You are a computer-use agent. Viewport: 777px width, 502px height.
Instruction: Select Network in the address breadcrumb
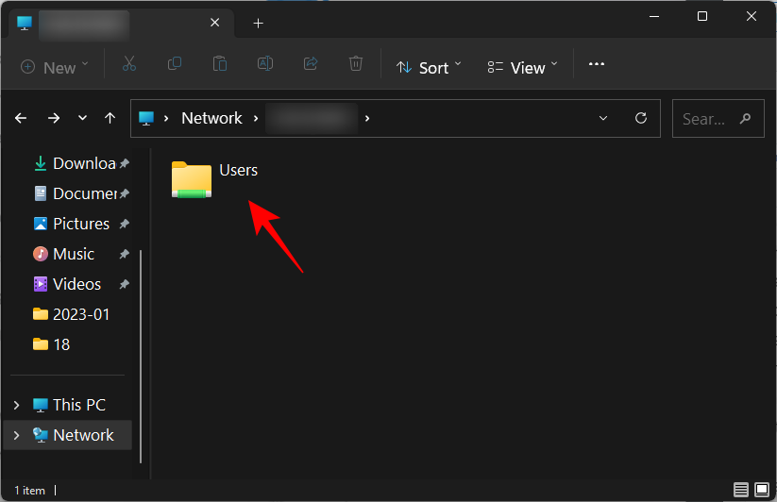(x=211, y=119)
